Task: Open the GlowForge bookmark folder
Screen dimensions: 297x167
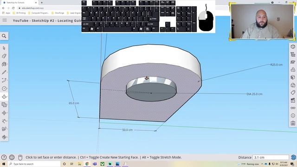Action: (x=58, y=13)
